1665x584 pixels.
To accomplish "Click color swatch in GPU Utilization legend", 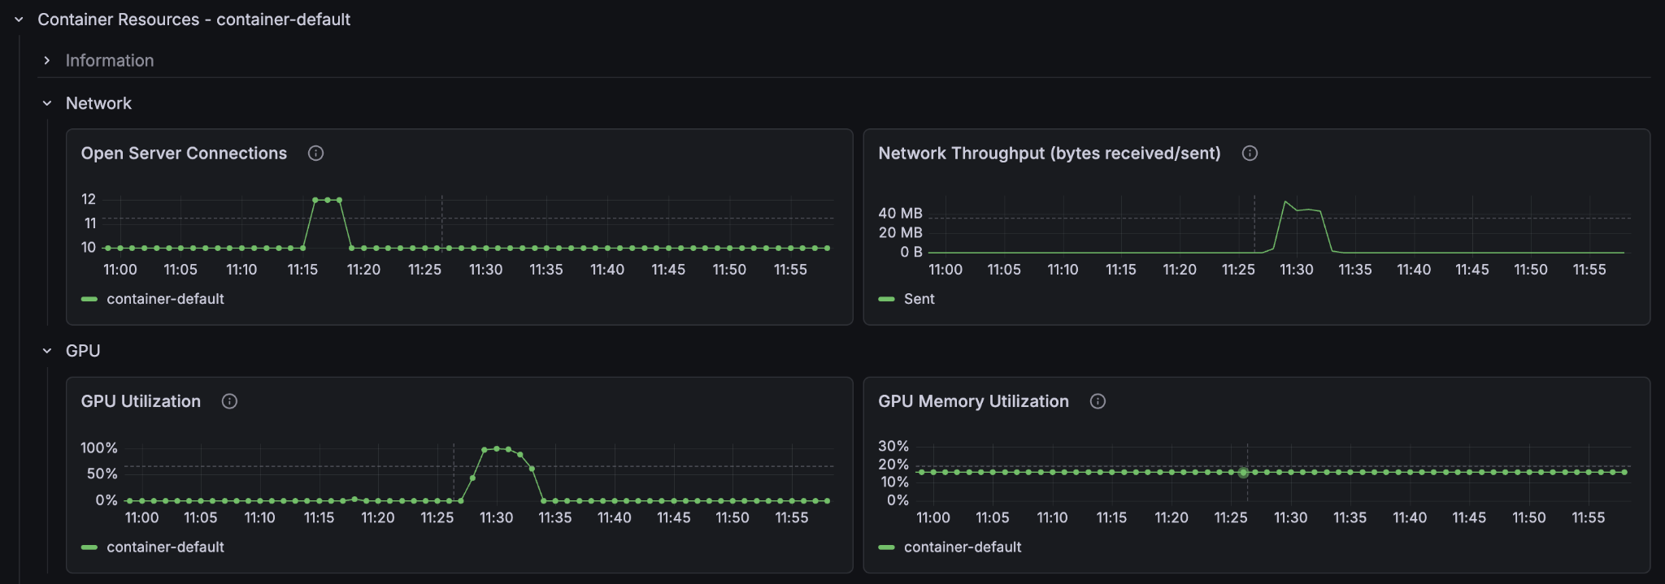I will tap(89, 547).
